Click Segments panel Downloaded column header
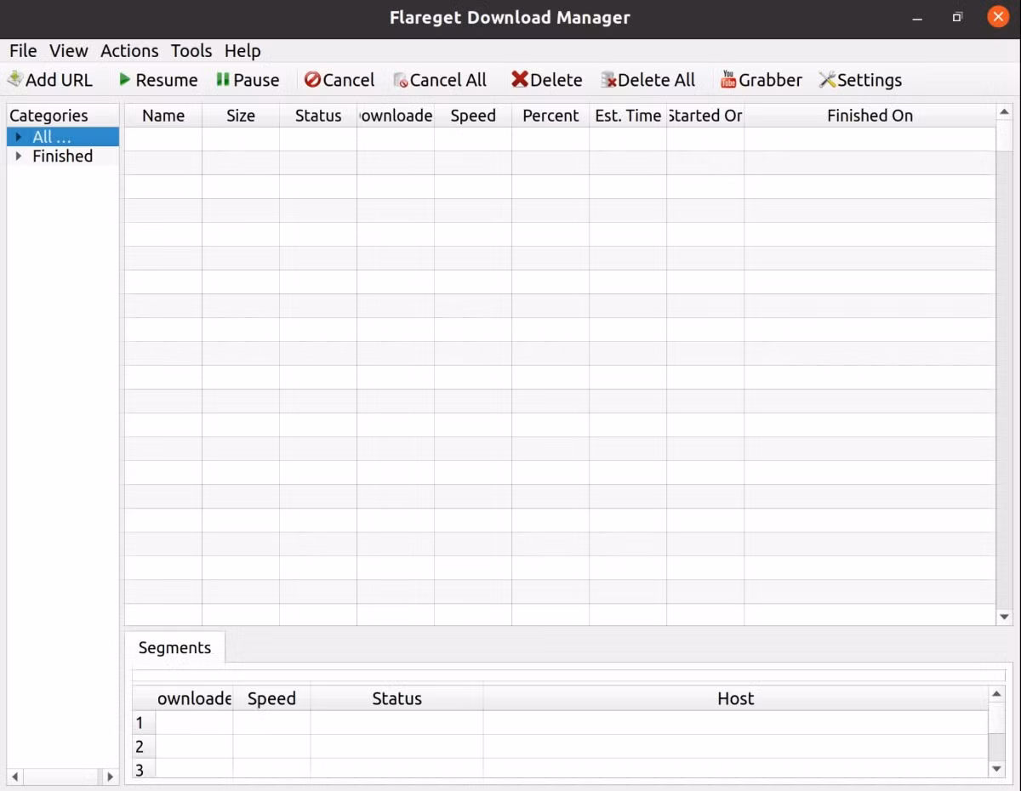This screenshot has height=791, width=1021. pyautogui.click(x=194, y=698)
